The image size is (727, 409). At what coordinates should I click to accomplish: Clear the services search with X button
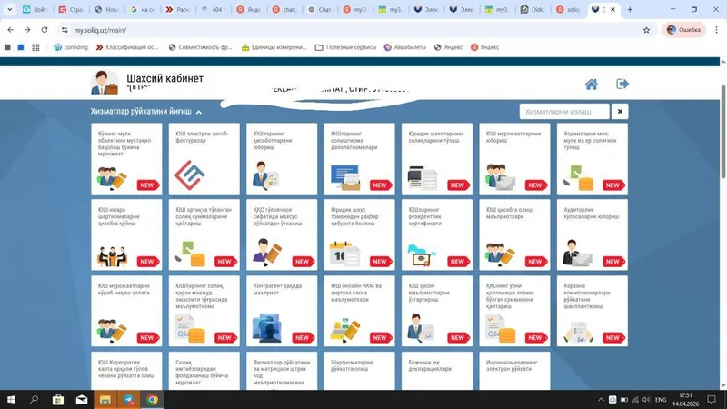[620, 111]
